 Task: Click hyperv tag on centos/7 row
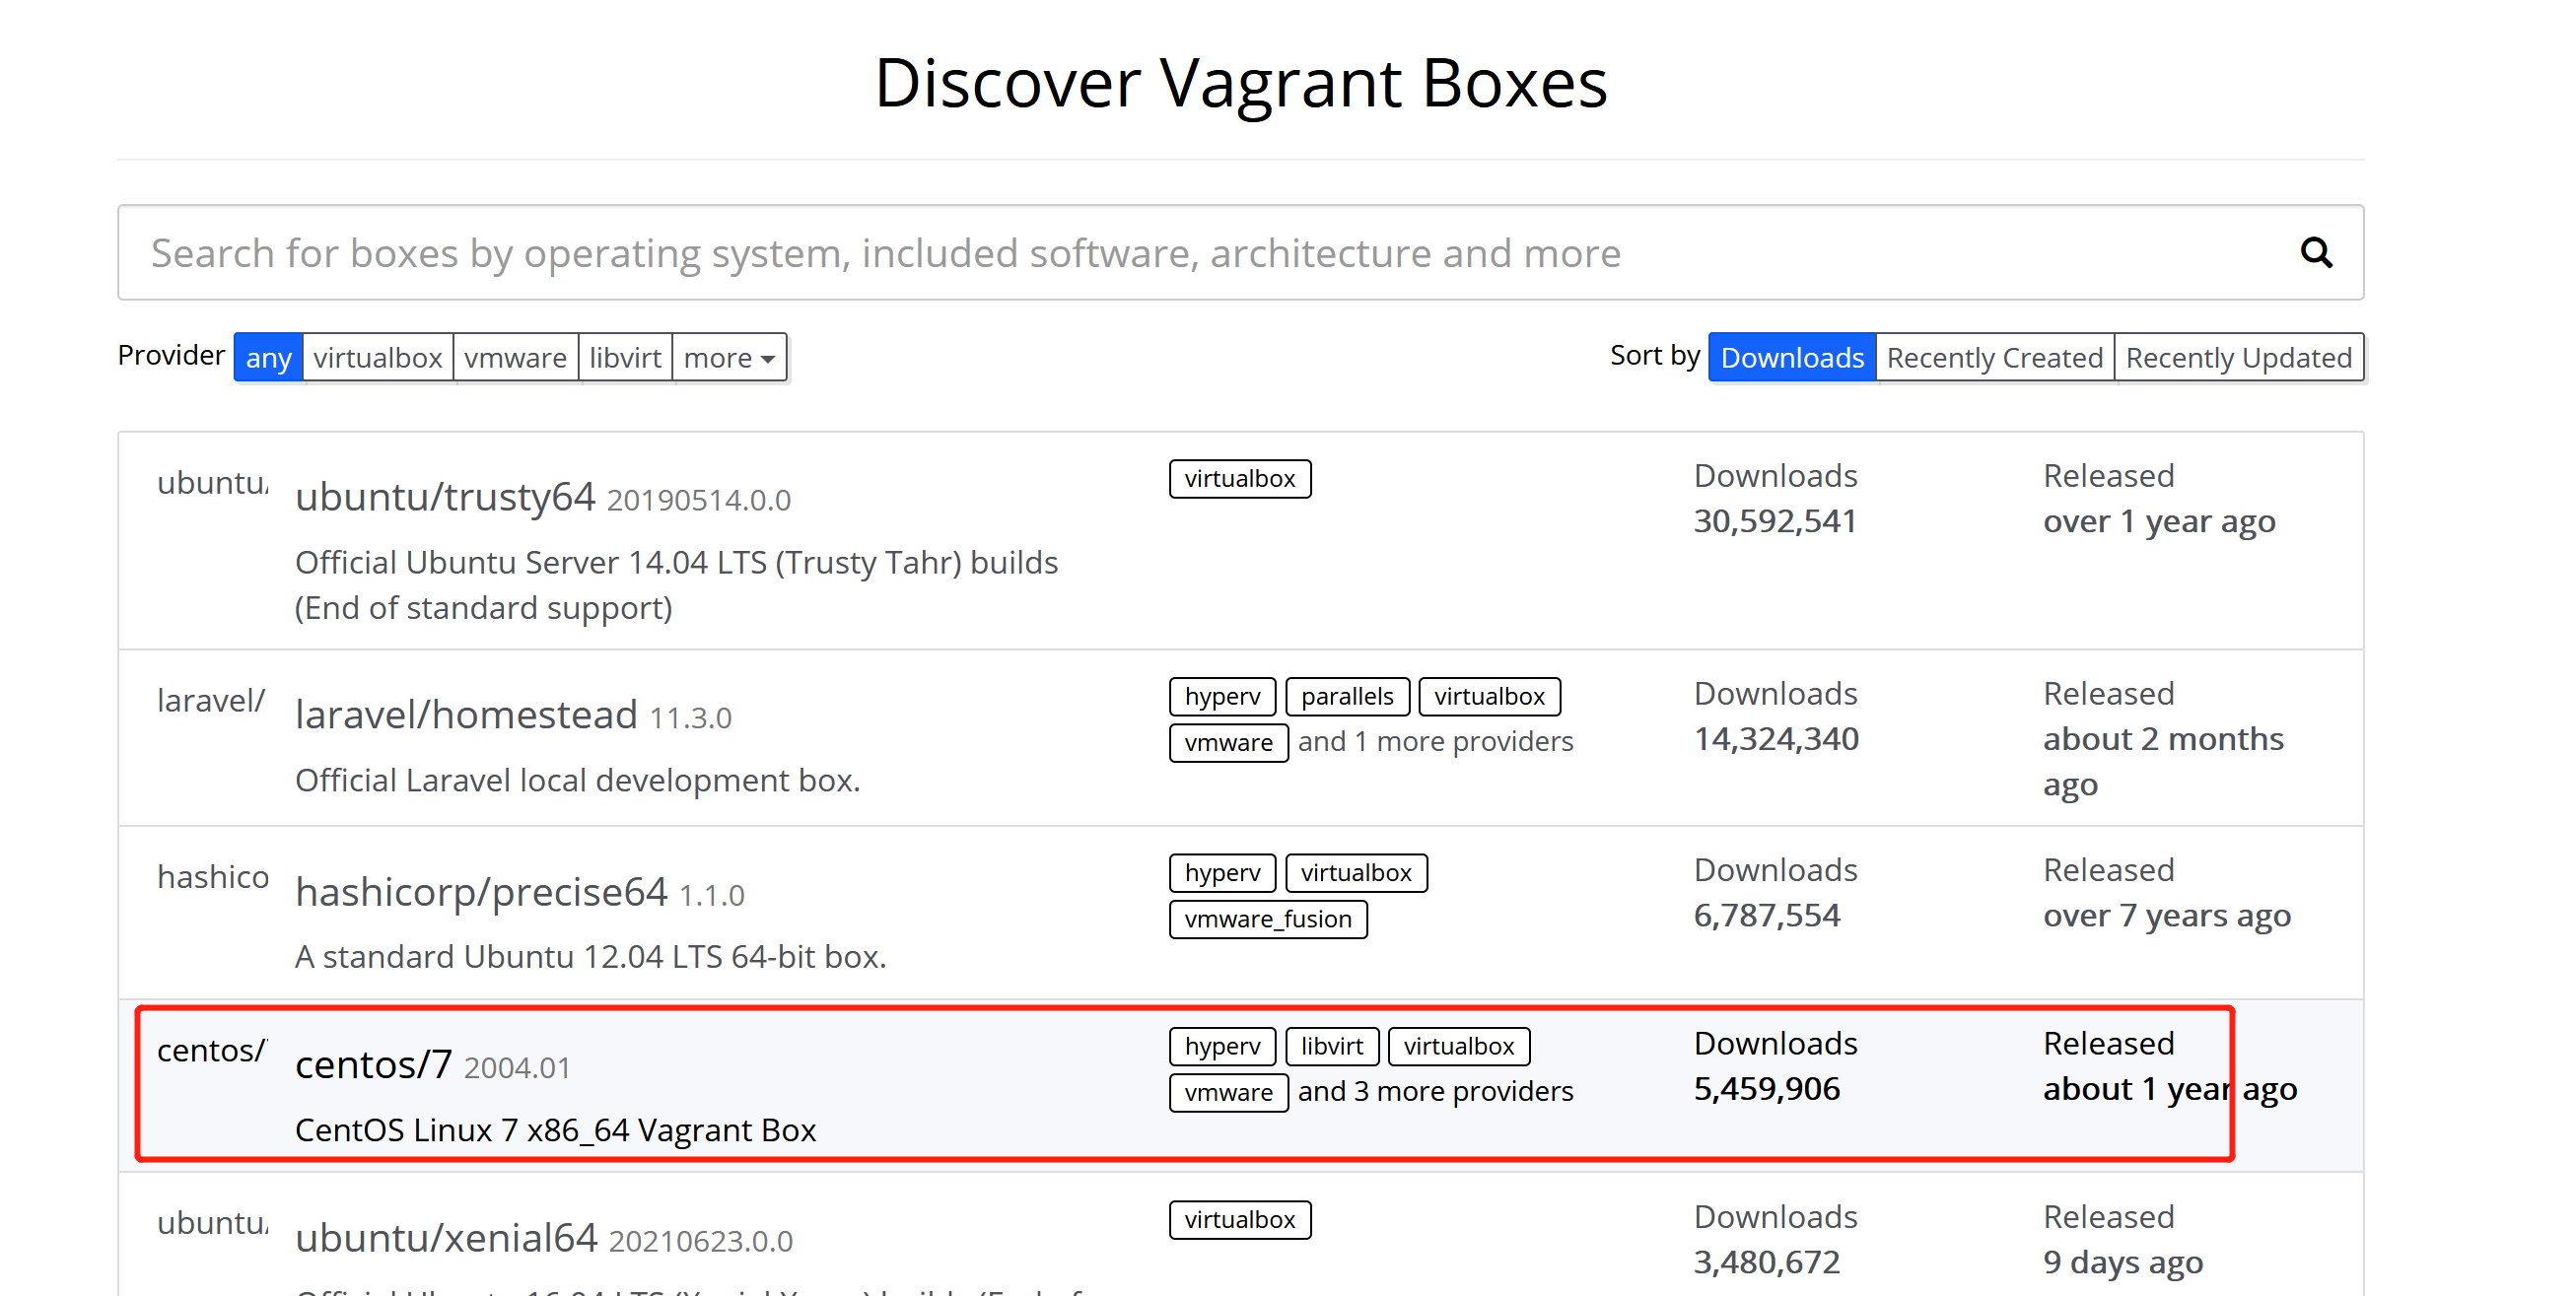click(1221, 1047)
